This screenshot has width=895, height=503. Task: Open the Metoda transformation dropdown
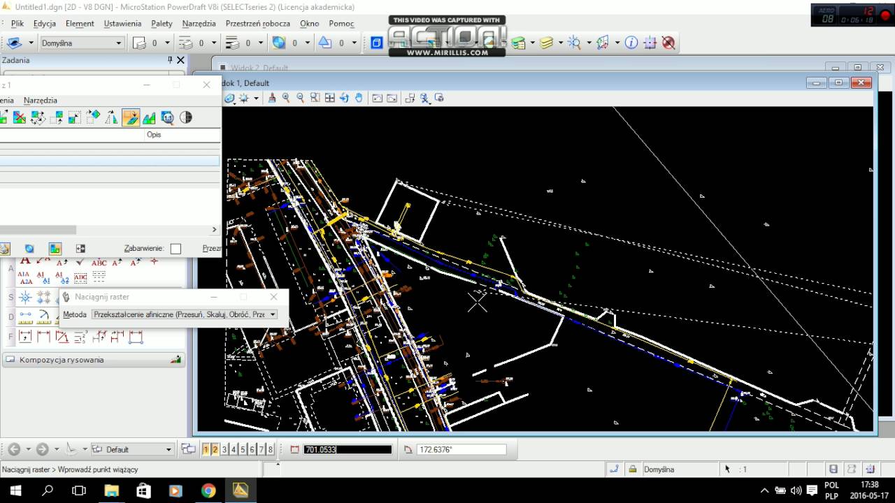[185, 314]
